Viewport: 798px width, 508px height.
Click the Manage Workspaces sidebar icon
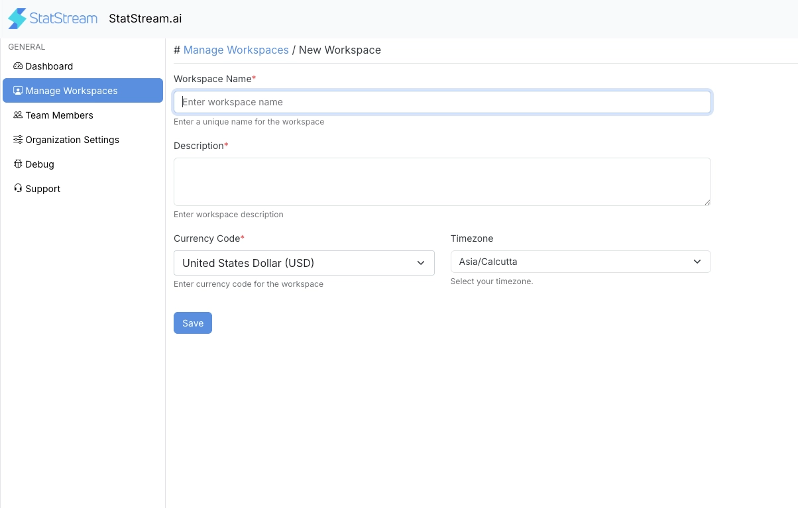tap(18, 91)
